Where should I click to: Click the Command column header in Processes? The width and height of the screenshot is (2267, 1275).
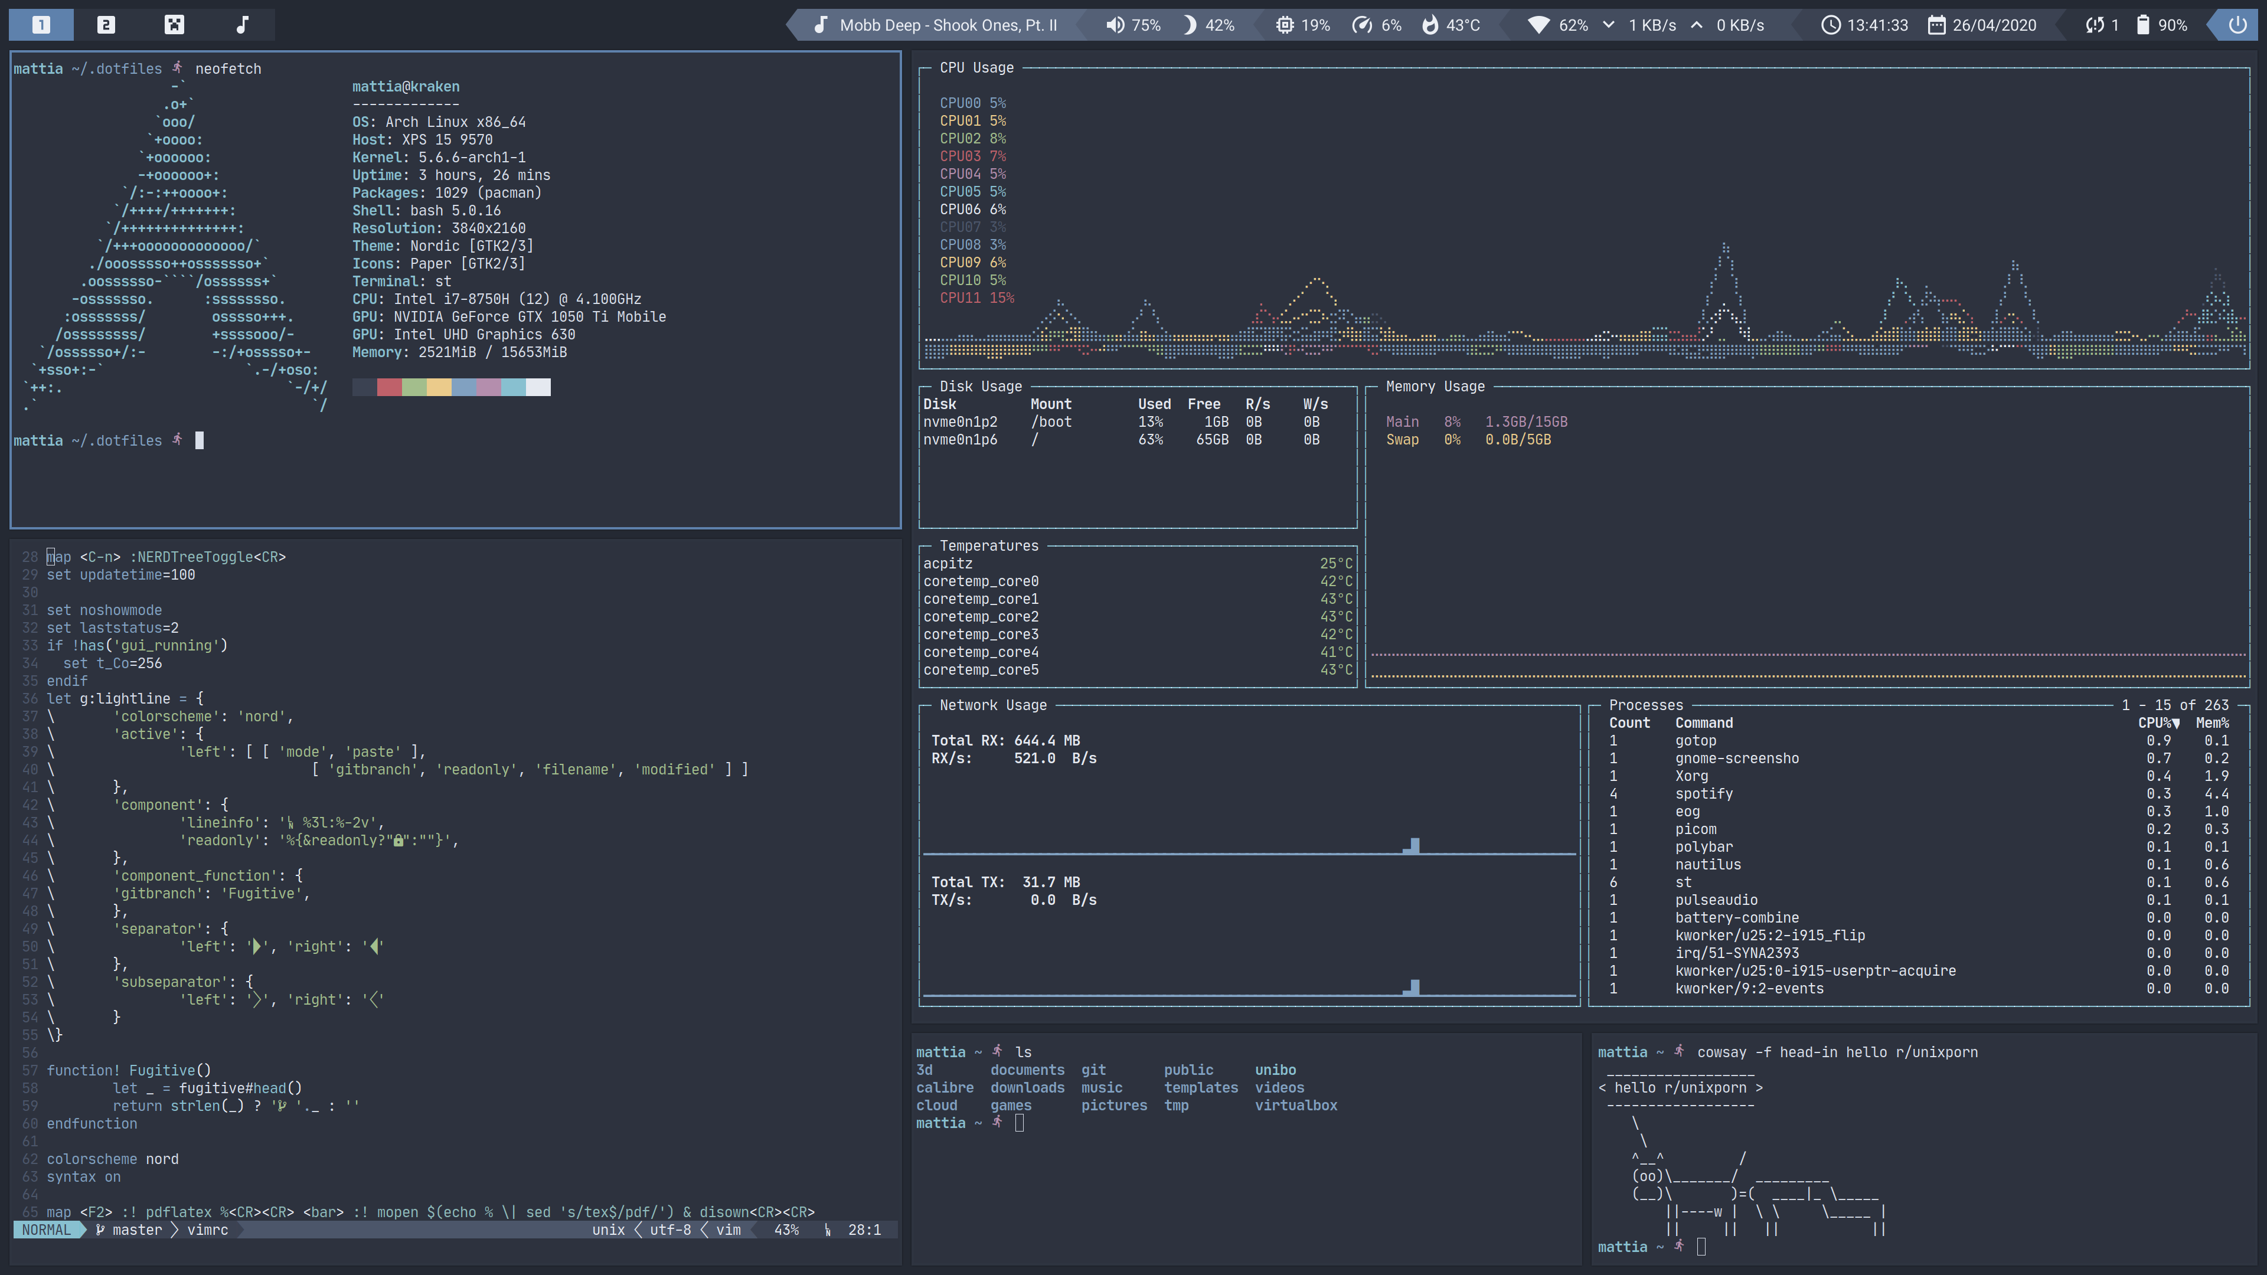click(1704, 723)
